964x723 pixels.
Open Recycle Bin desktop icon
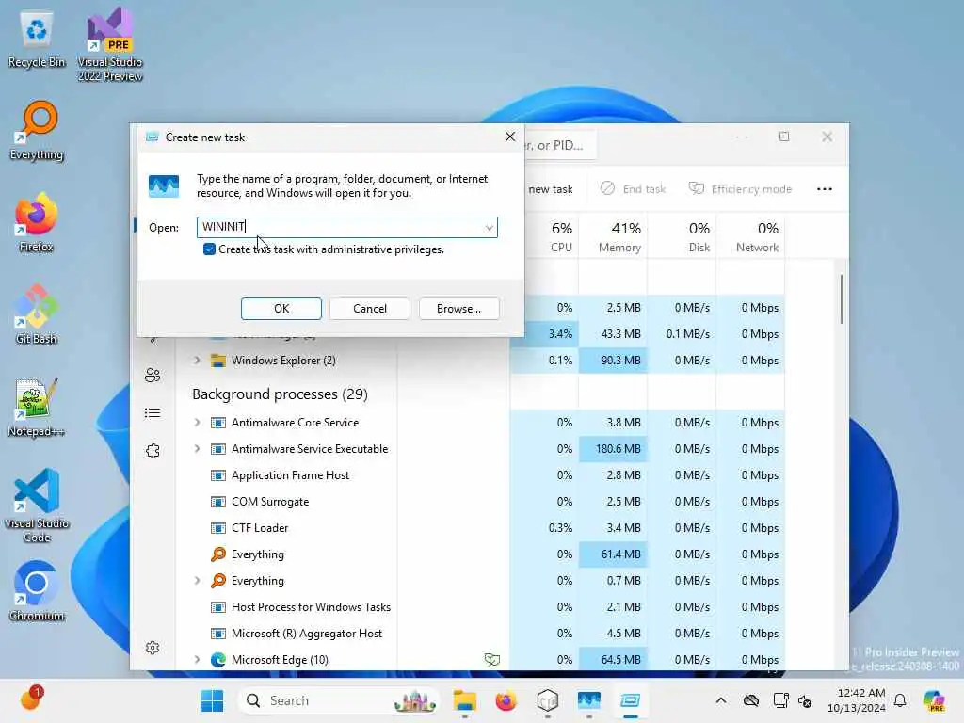click(37, 39)
